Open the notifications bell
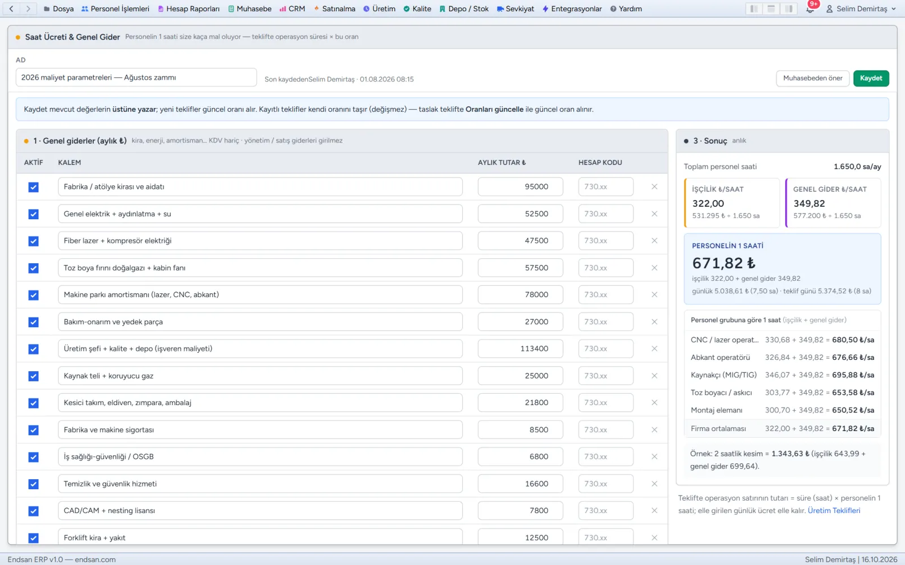 pos(810,8)
